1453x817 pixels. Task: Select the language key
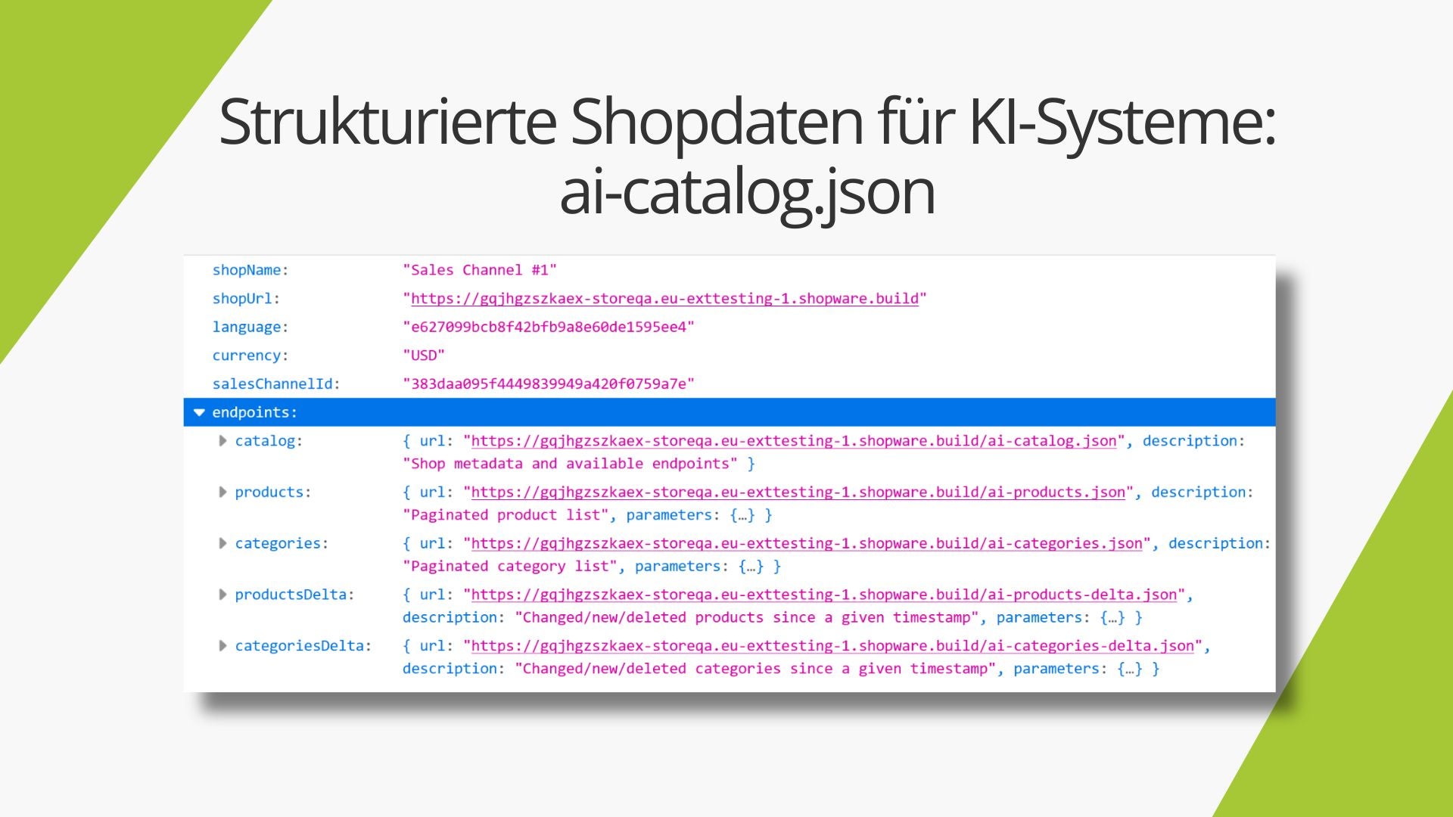click(250, 327)
